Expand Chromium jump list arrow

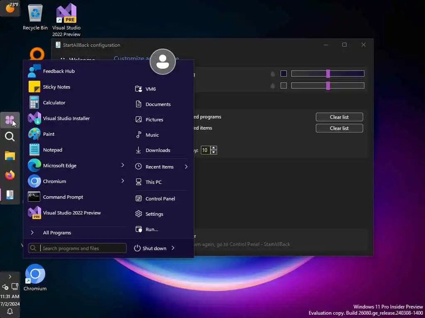click(x=123, y=181)
